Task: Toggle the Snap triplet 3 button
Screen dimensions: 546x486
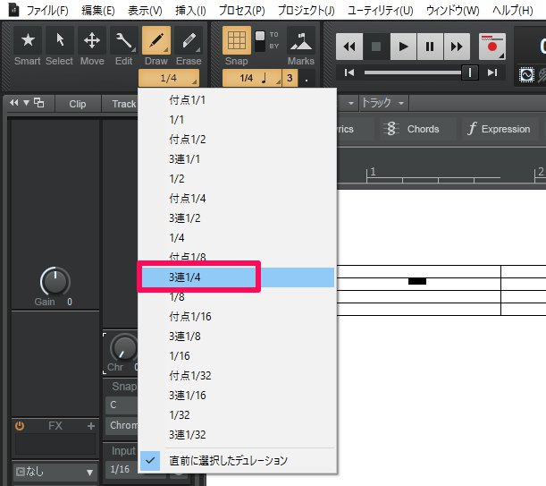Action: 290,78
